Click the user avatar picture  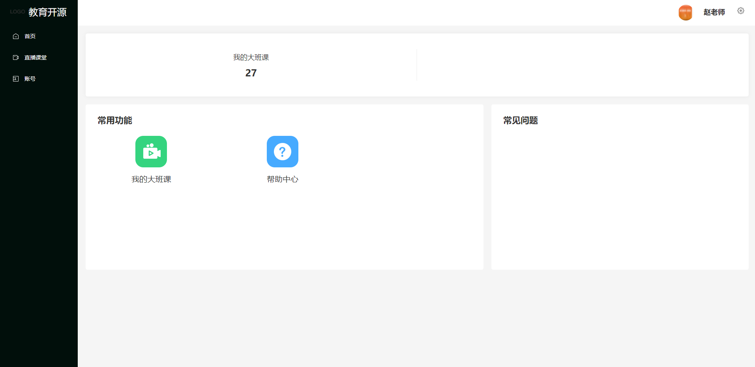point(686,13)
